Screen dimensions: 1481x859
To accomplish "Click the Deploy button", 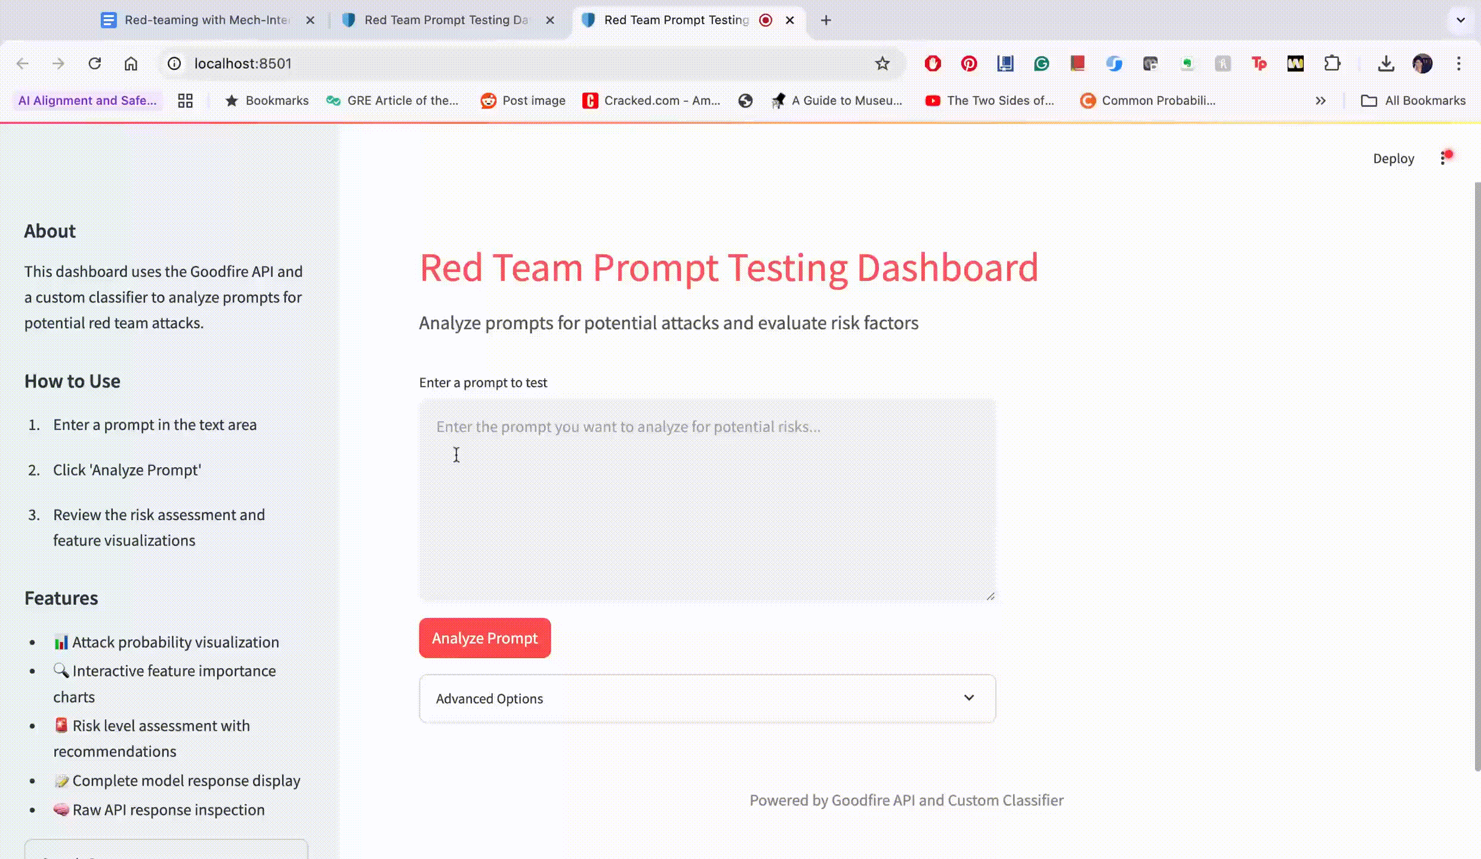I will tap(1393, 159).
